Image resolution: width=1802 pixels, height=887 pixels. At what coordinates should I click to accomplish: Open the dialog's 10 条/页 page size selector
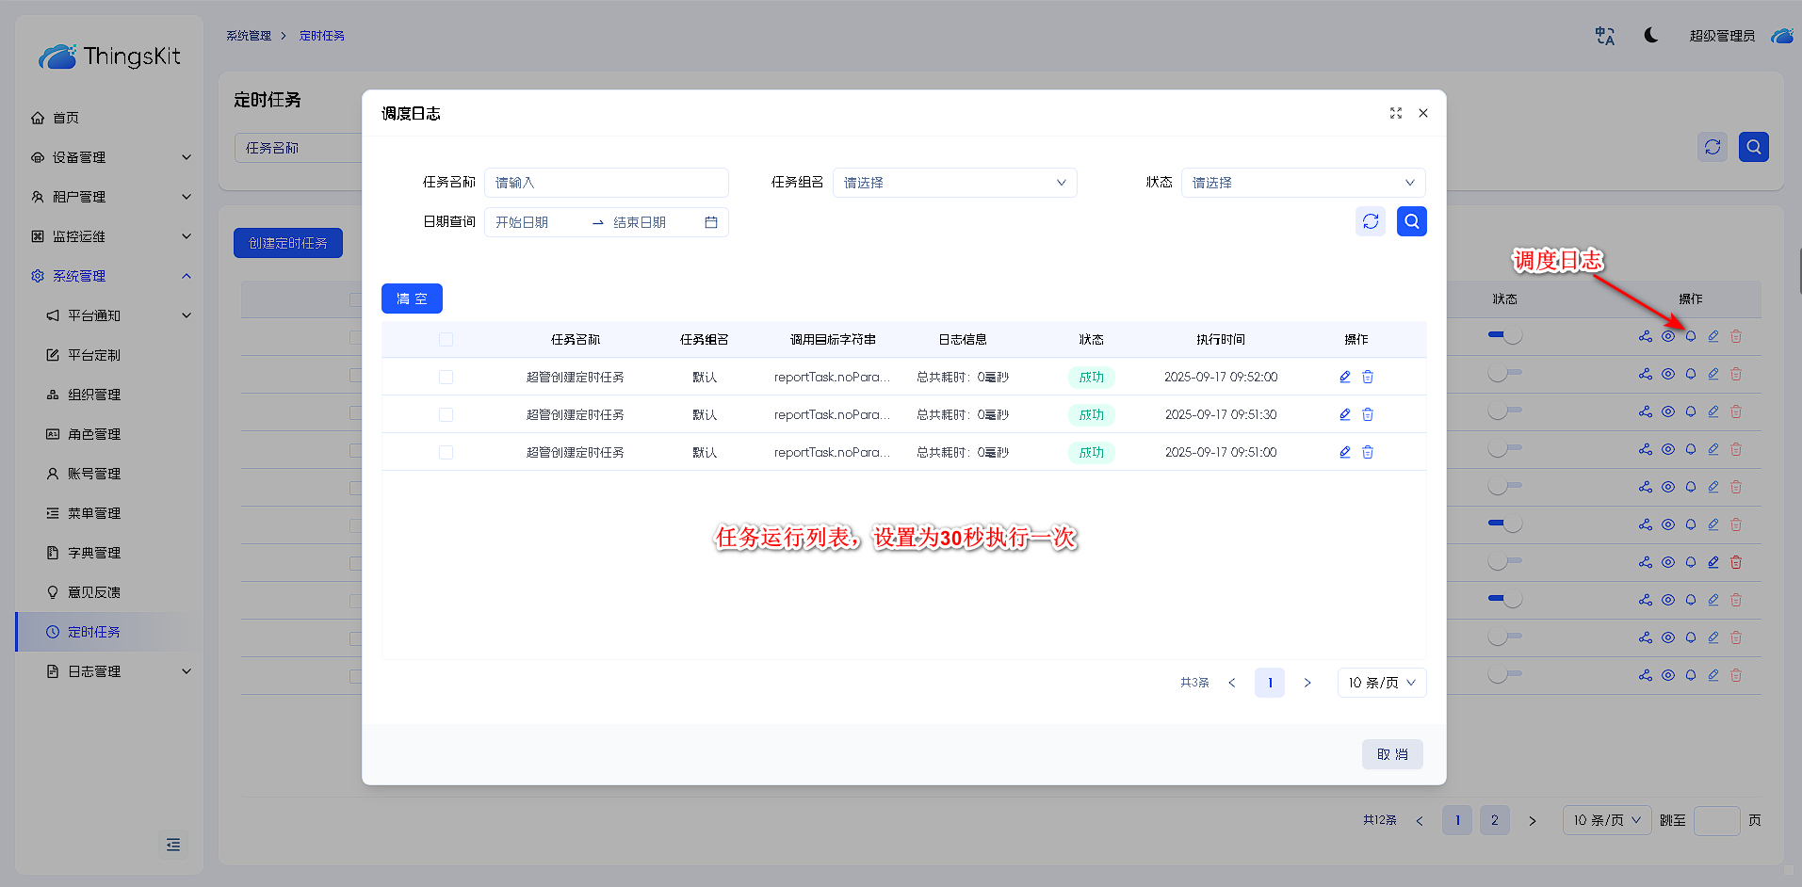coord(1381,683)
